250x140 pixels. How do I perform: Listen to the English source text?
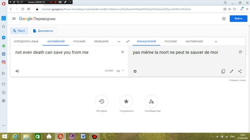17,71
